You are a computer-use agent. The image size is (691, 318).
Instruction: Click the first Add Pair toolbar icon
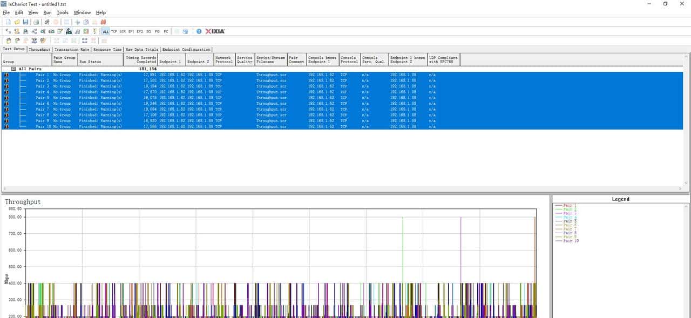(x=8, y=31)
